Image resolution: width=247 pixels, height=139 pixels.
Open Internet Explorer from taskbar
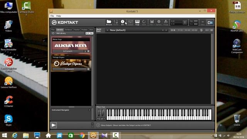[15, 136]
